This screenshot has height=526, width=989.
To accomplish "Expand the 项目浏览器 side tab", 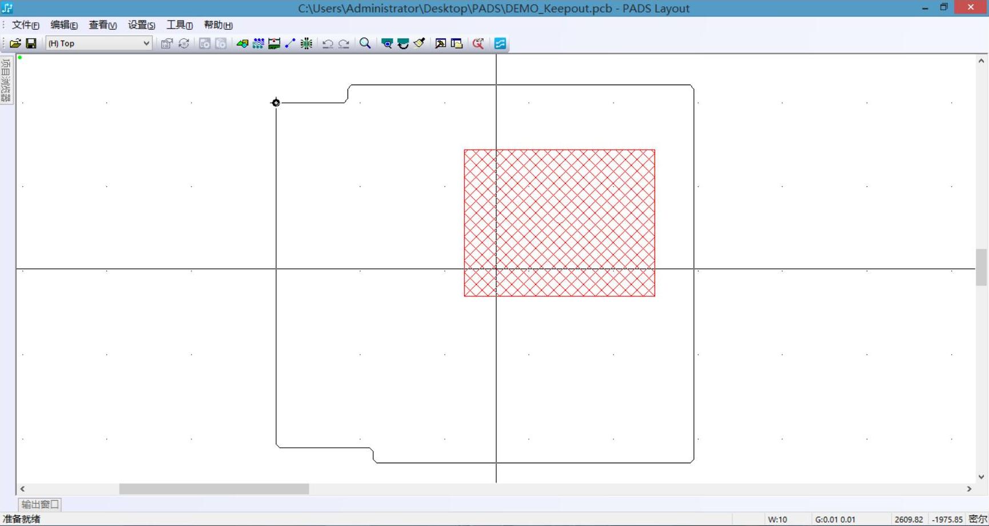I will point(6,80).
